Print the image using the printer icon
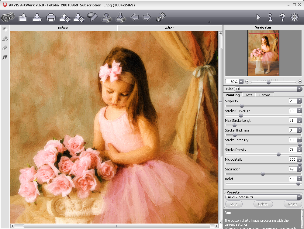Viewport: 304px width, 229px height. click(x=51, y=17)
